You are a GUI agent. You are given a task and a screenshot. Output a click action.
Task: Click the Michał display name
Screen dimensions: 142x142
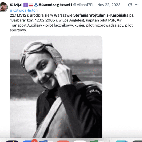click(x=16, y=5)
